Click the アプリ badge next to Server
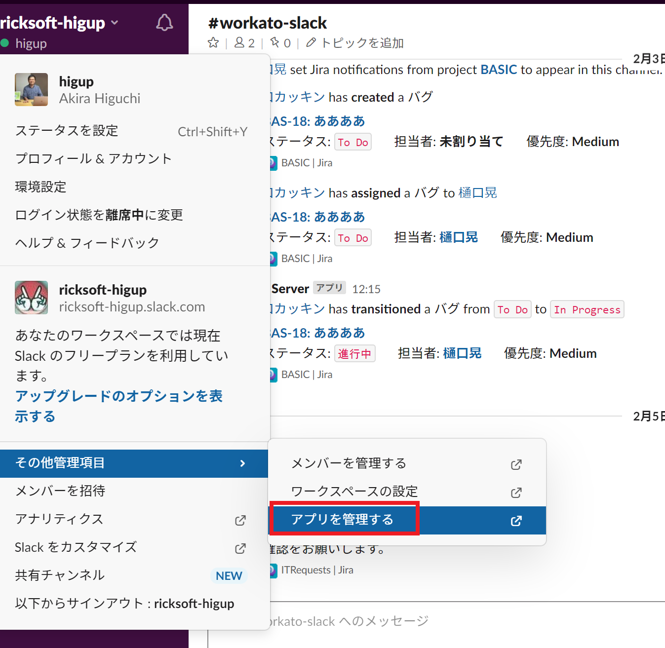 point(329,288)
